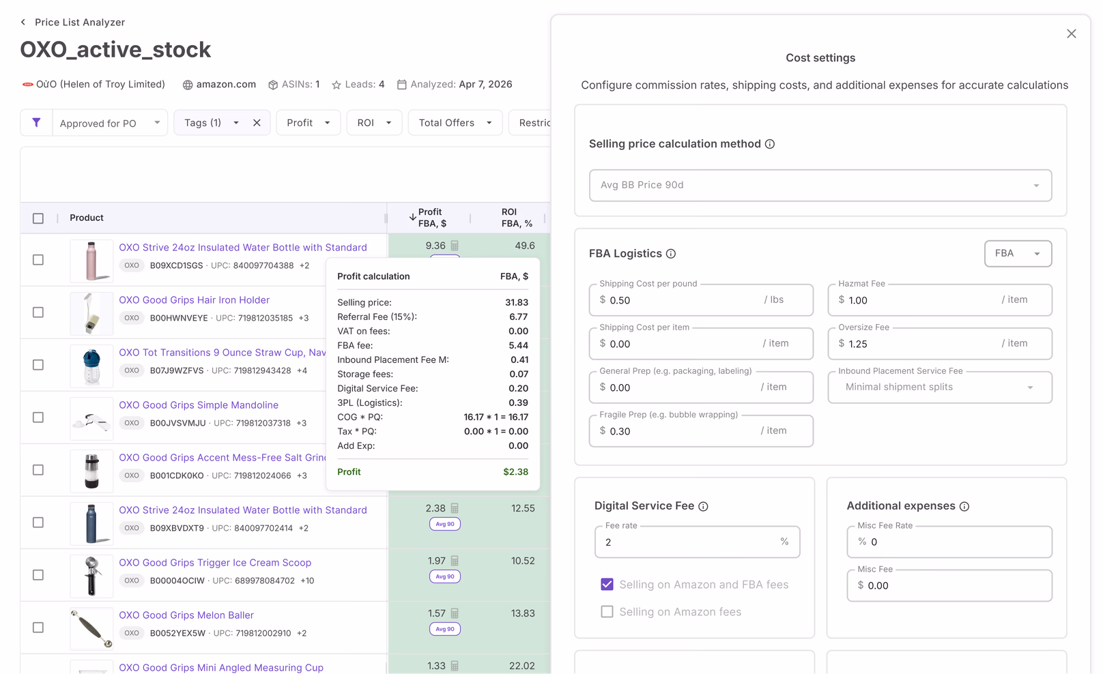The width and height of the screenshot is (1103, 674).
Task: Click the General Prep input field
Action: [x=701, y=387]
